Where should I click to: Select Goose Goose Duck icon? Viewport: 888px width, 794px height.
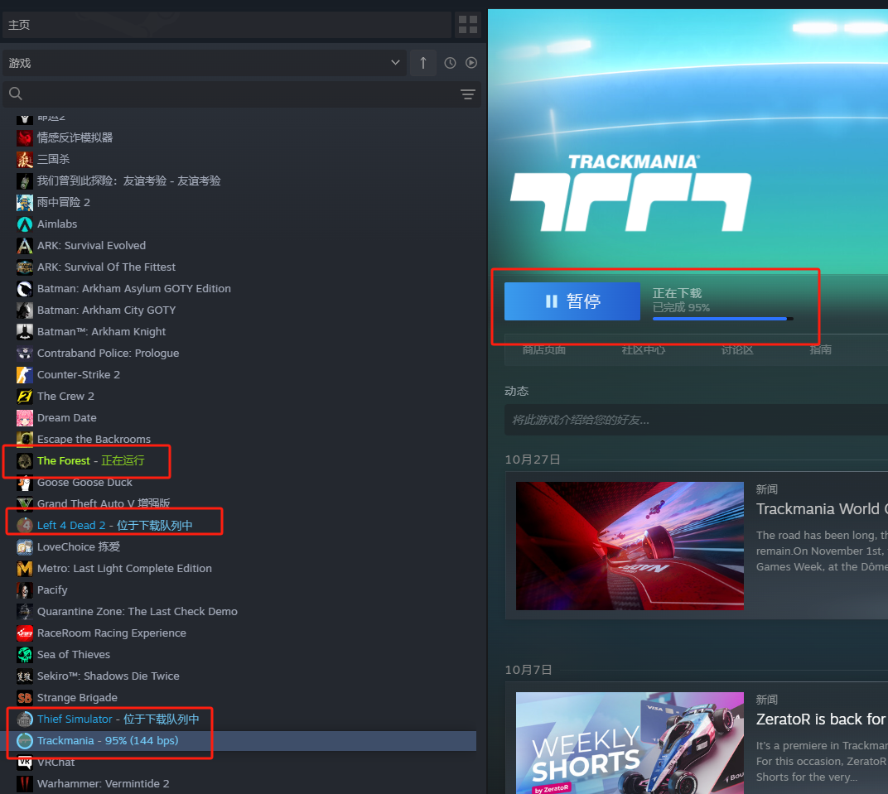tap(24, 482)
